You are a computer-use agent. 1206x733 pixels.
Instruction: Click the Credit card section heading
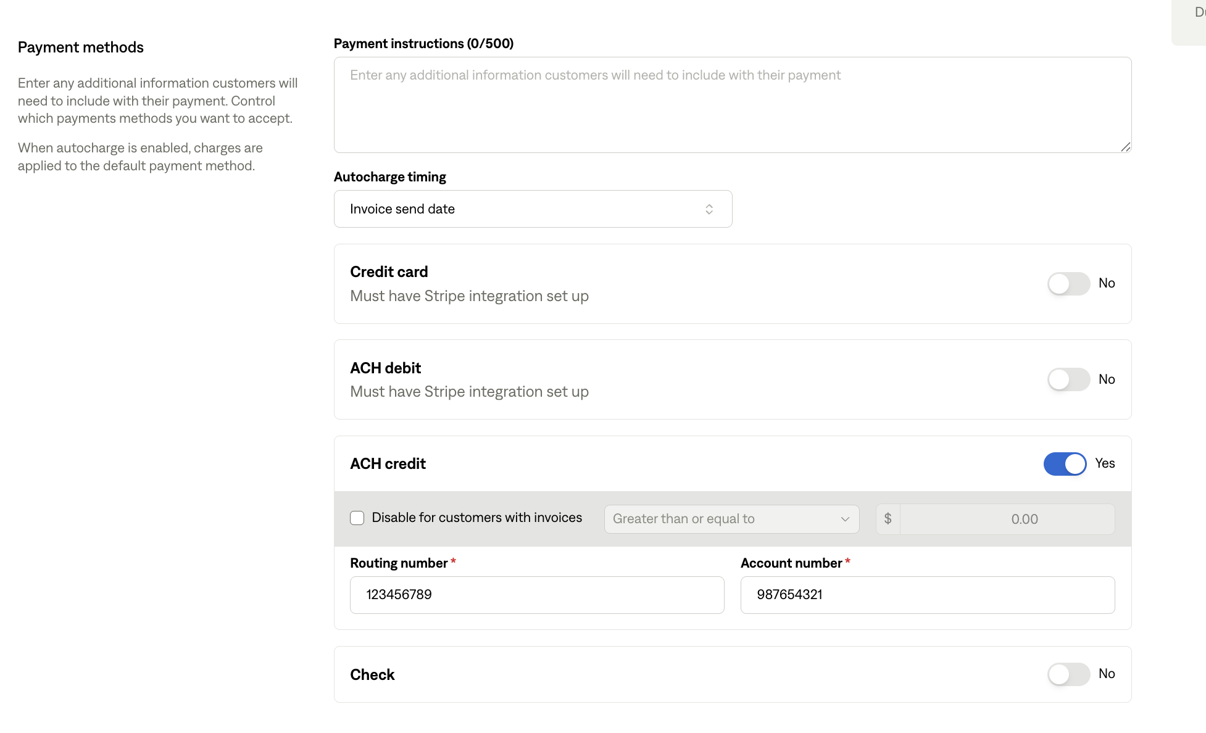point(389,272)
